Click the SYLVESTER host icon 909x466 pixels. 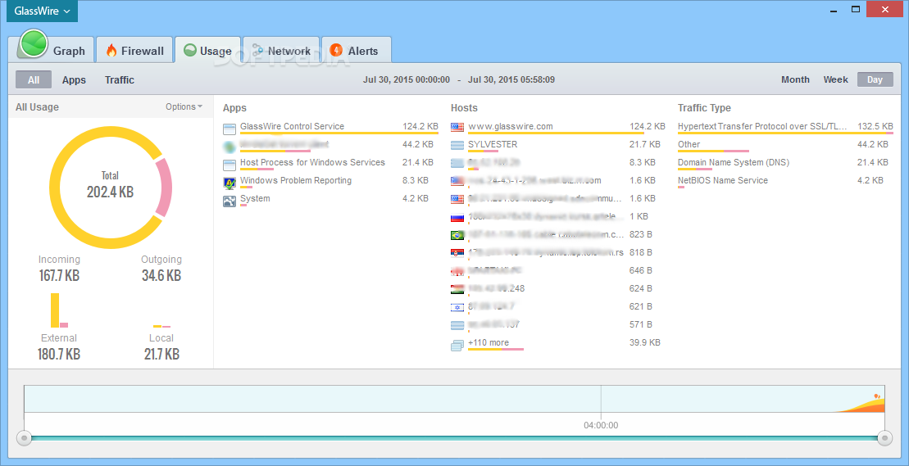[x=457, y=145]
